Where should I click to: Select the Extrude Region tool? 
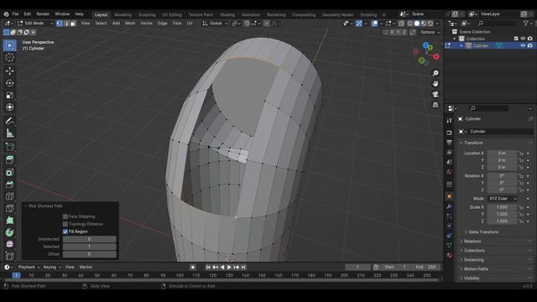[9, 160]
